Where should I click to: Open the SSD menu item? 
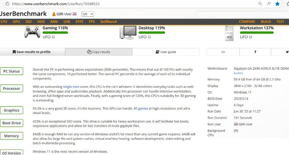click(28, 21)
